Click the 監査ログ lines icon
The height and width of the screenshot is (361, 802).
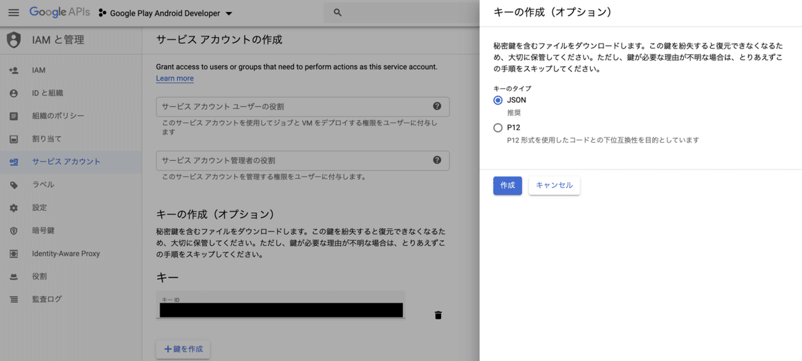click(13, 300)
